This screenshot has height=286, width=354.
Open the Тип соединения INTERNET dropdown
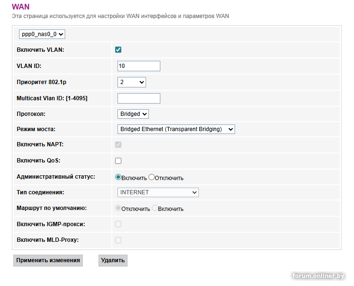click(x=158, y=192)
